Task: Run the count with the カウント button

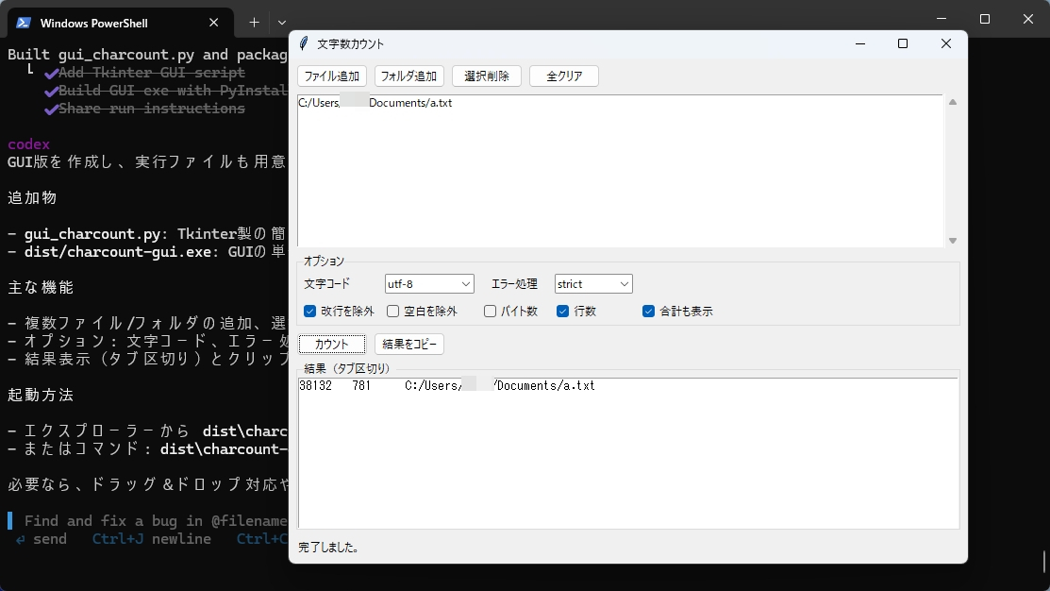Action: point(331,344)
